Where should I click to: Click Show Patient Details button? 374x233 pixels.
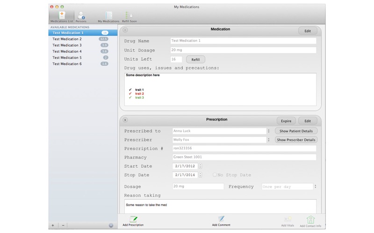[x=296, y=131]
